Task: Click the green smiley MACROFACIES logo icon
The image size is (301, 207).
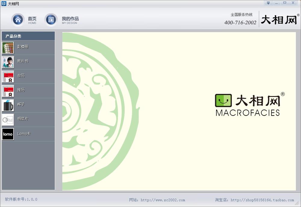Action: 223,100
